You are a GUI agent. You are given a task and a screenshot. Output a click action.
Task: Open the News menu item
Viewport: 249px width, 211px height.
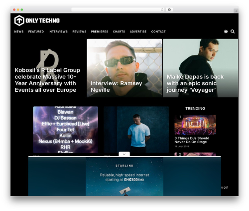click(x=19, y=31)
